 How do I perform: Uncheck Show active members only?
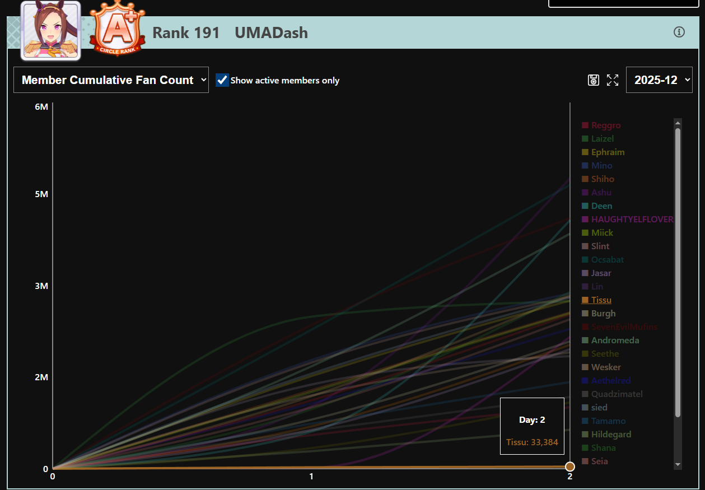(222, 80)
